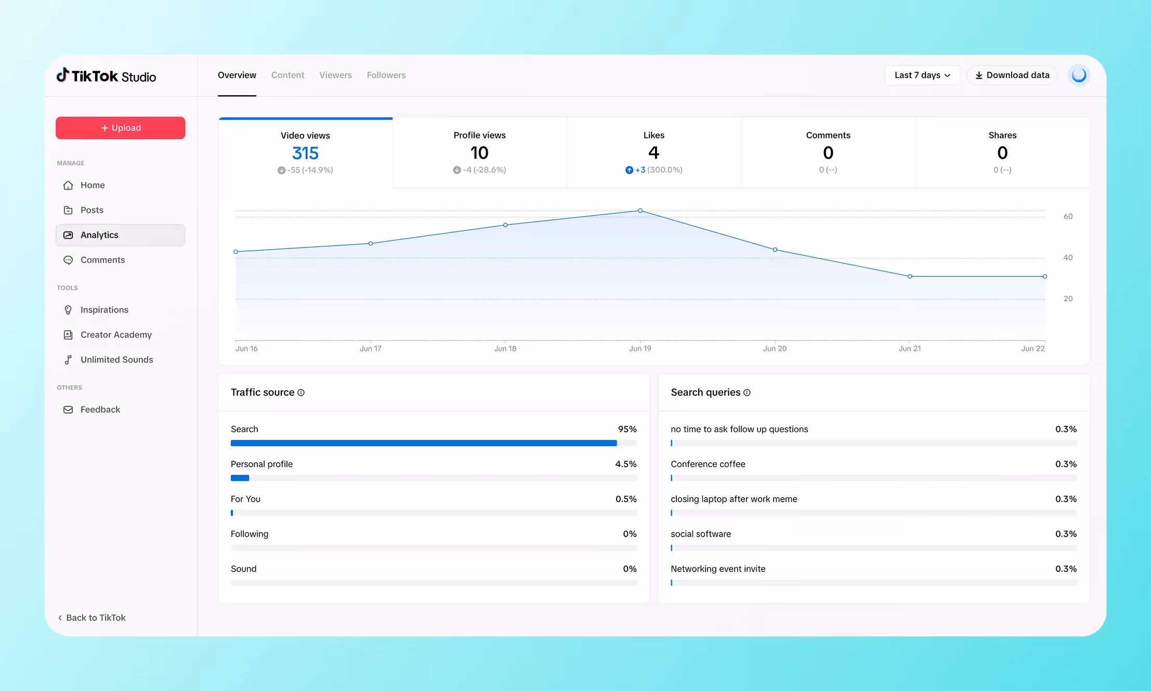Open Comments via its speech bubble icon
1151x691 pixels.
pyautogui.click(x=69, y=260)
